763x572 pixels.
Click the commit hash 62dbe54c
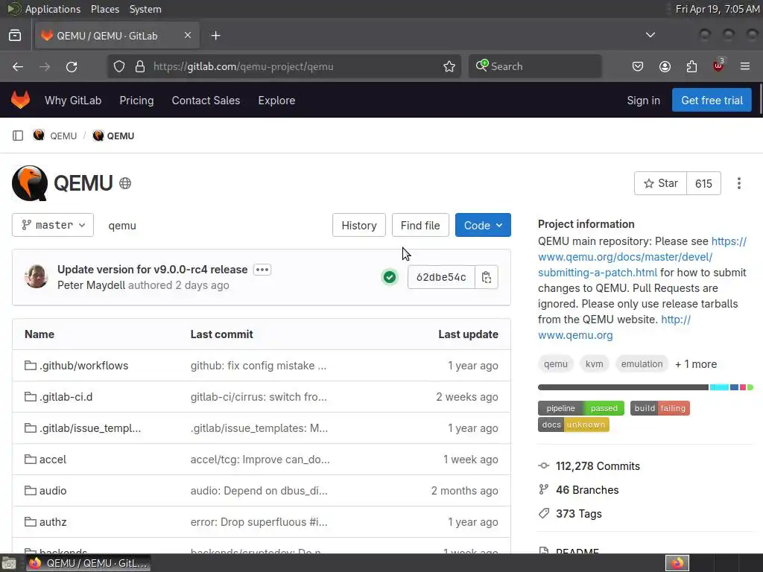(x=441, y=277)
